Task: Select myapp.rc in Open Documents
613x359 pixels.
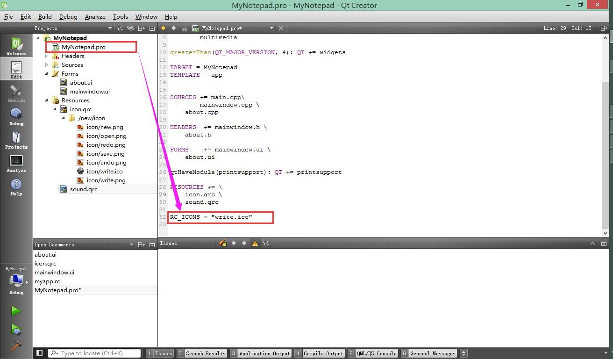Action: (x=47, y=281)
